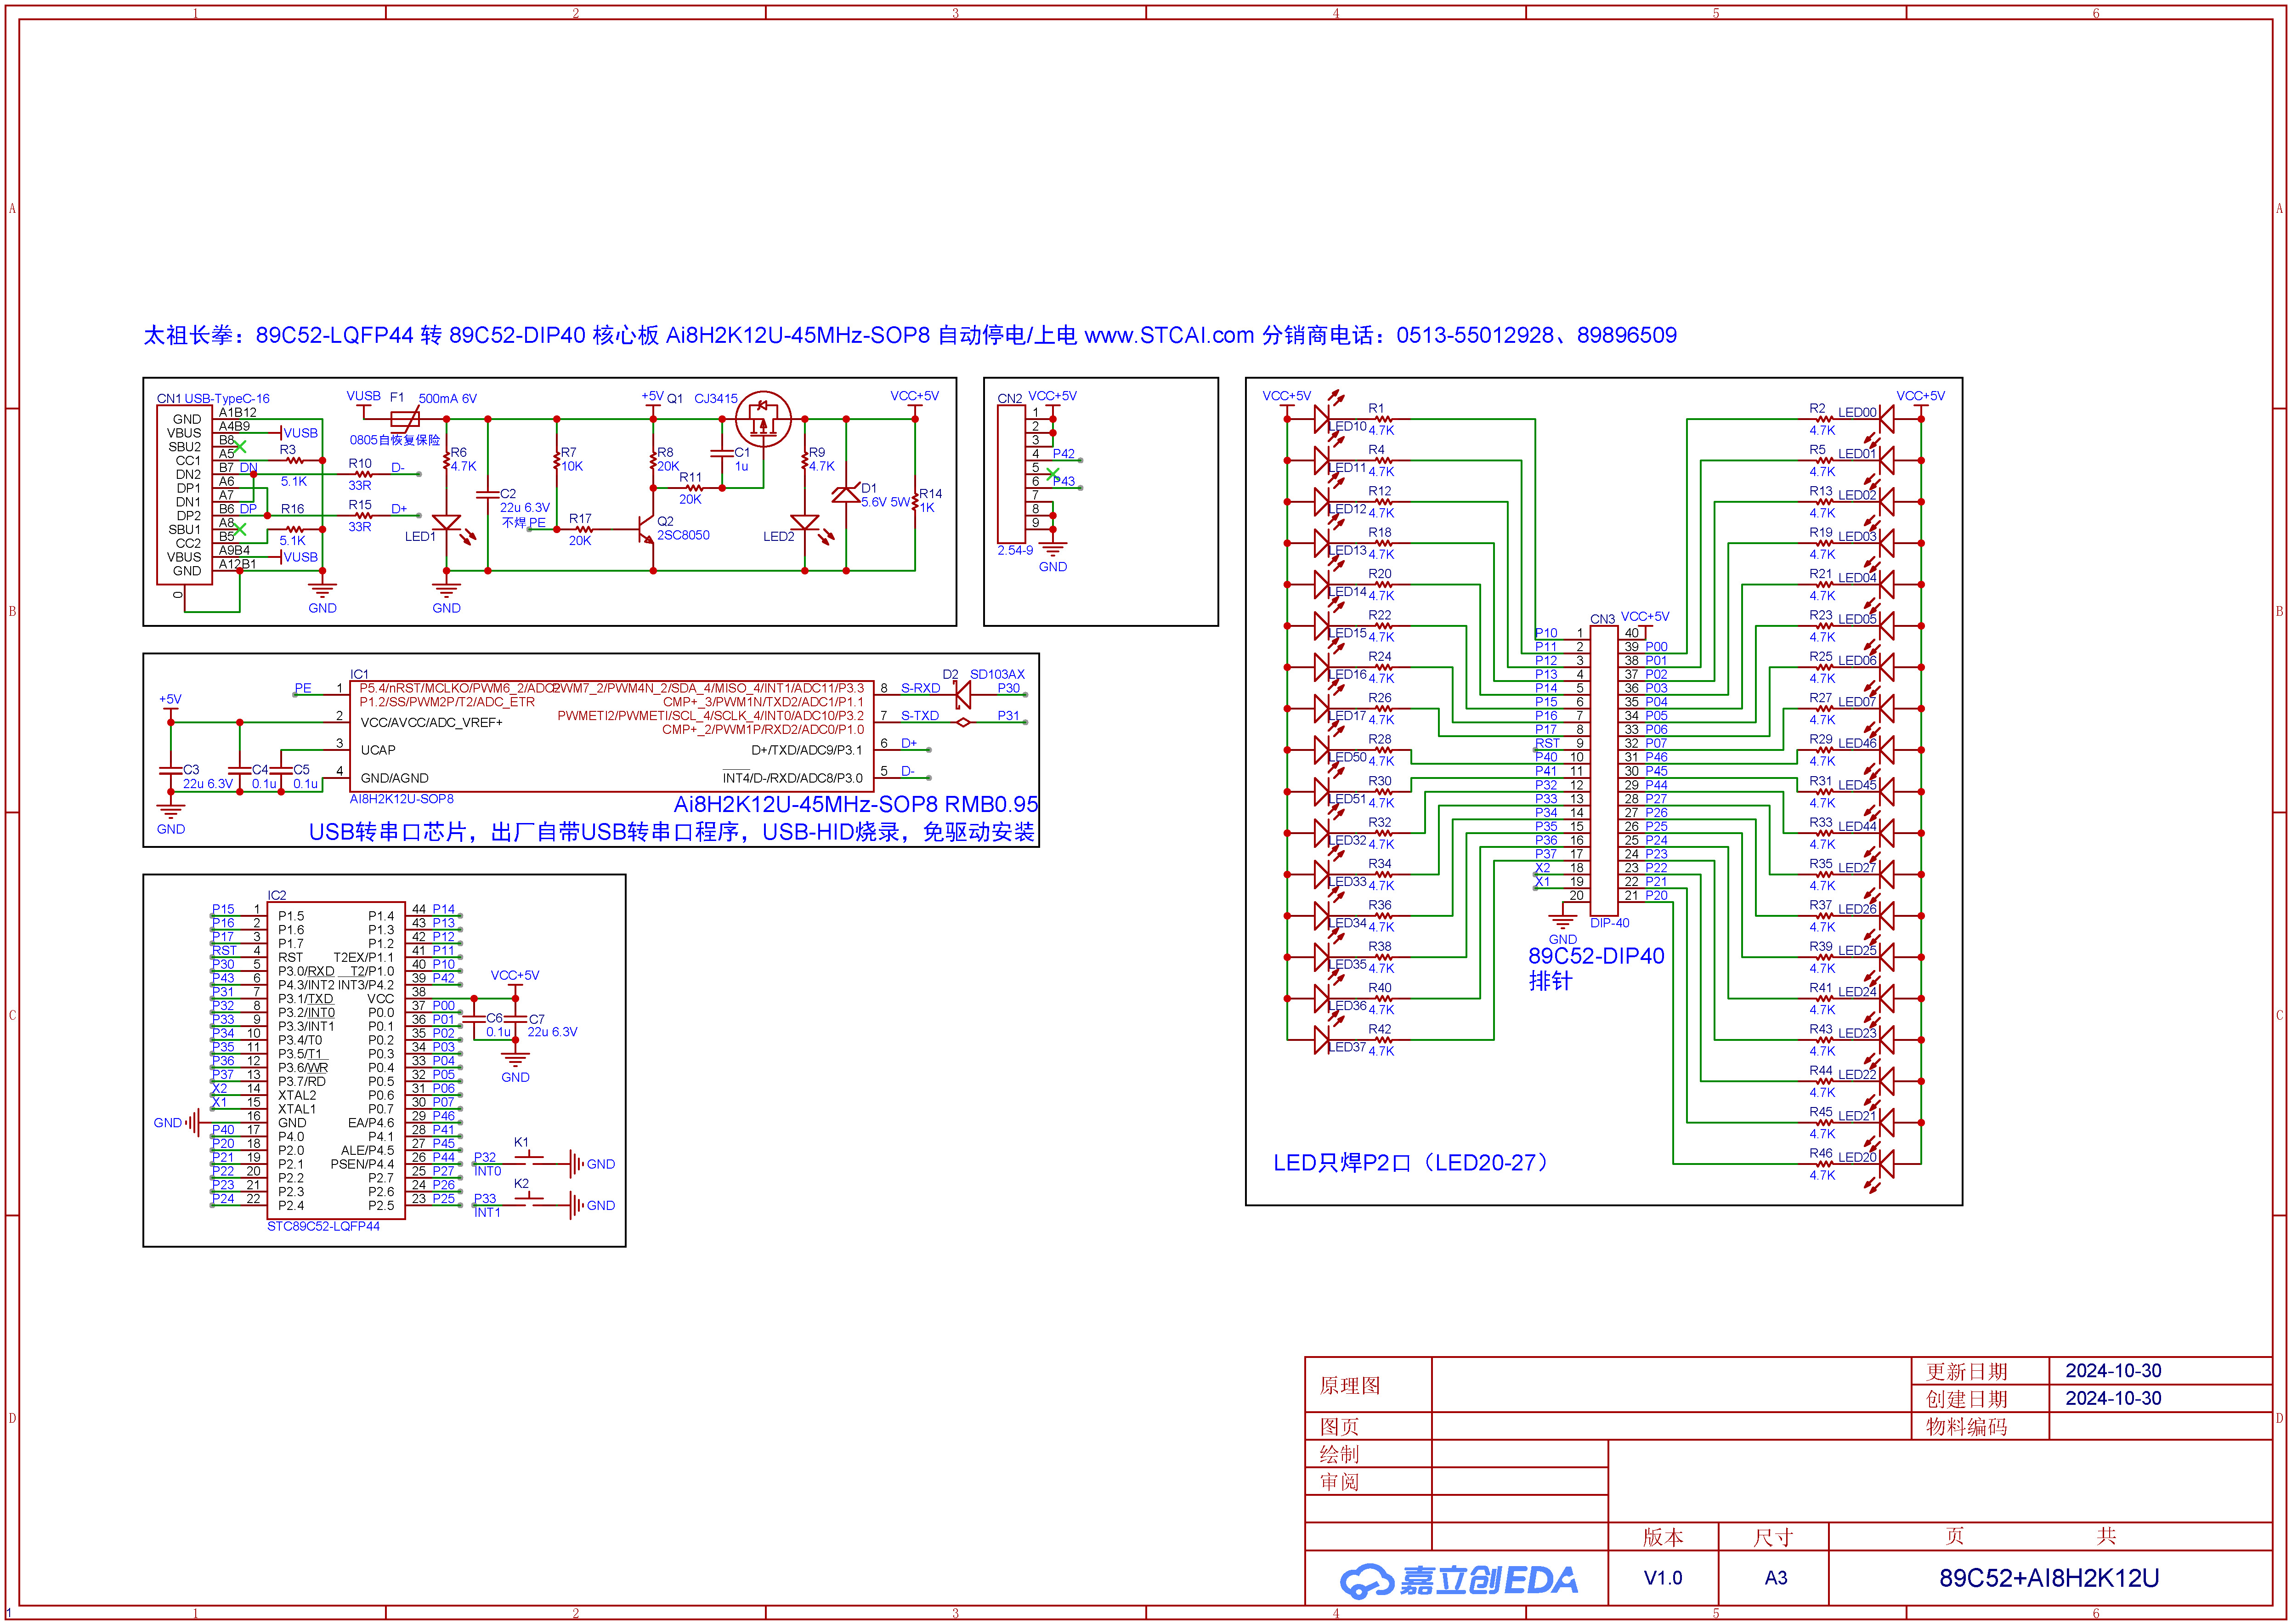Select the C2 22u capacitor symbol
2292x1624 pixels.
click(488, 494)
